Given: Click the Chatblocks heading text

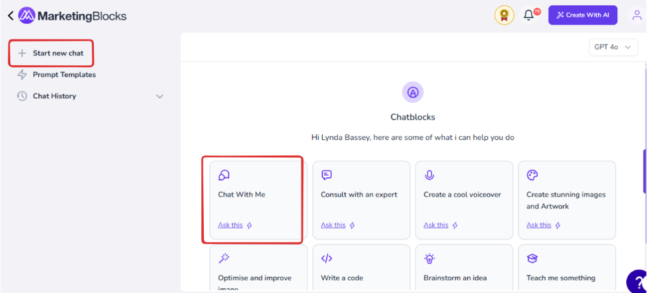Looking at the screenshot, I should click(x=413, y=117).
